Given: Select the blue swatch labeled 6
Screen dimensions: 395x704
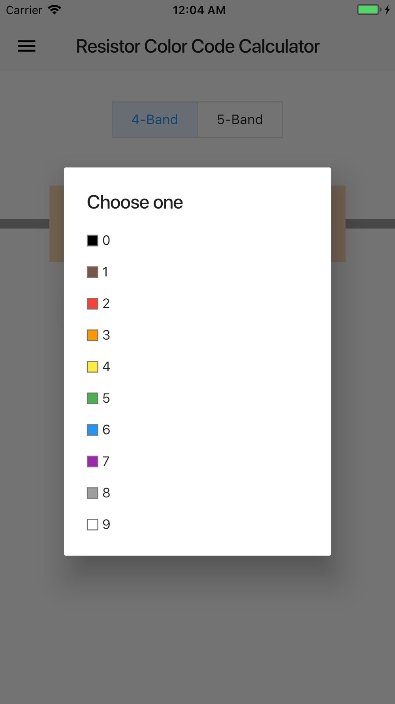Looking at the screenshot, I should point(92,430).
